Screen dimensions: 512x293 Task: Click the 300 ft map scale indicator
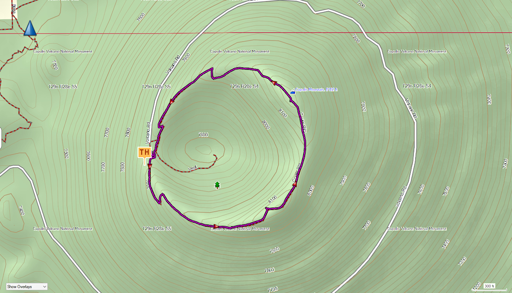click(x=489, y=286)
